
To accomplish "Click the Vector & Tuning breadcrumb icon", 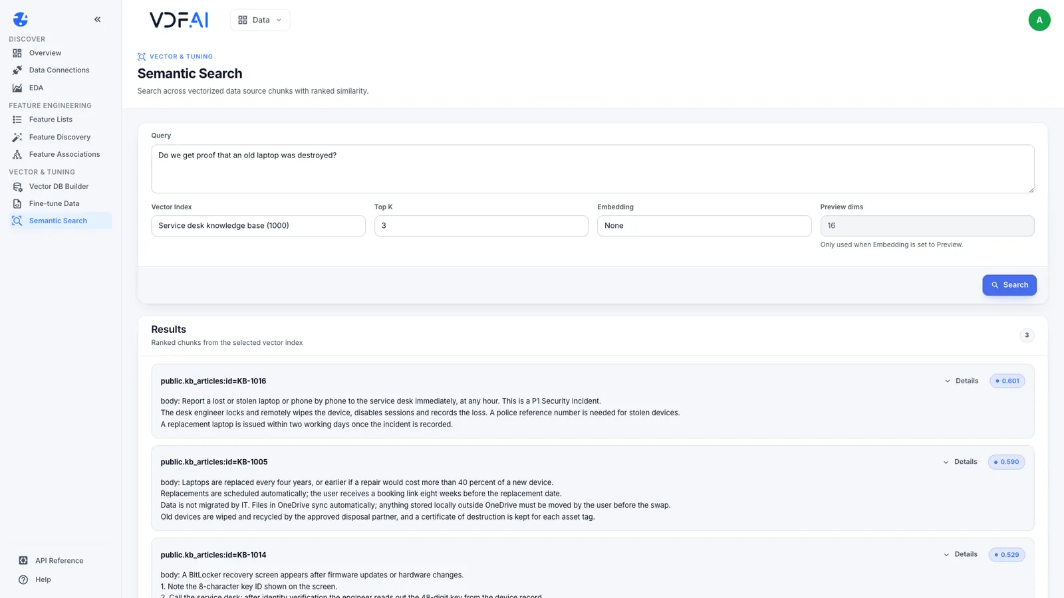I will pos(142,56).
